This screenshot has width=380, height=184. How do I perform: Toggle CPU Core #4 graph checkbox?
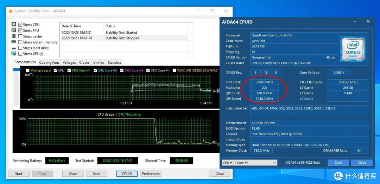coord(148,70)
